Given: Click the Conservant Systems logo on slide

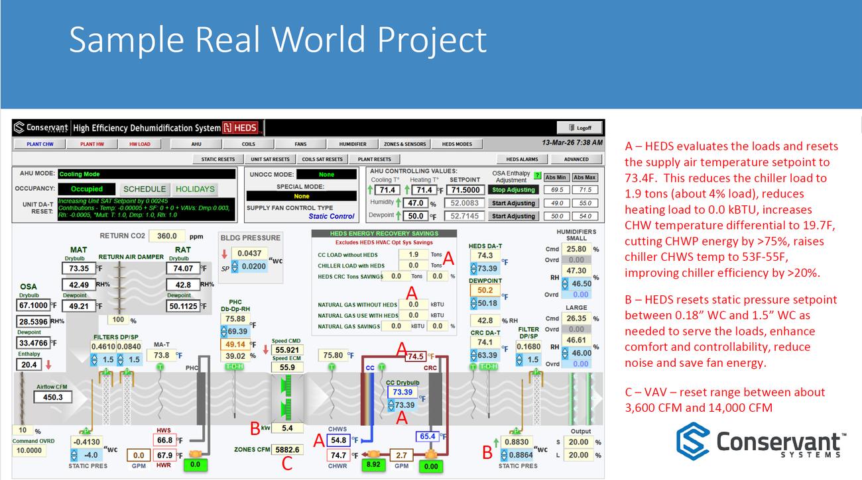Looking at the screenshot, I should [762, 441].
